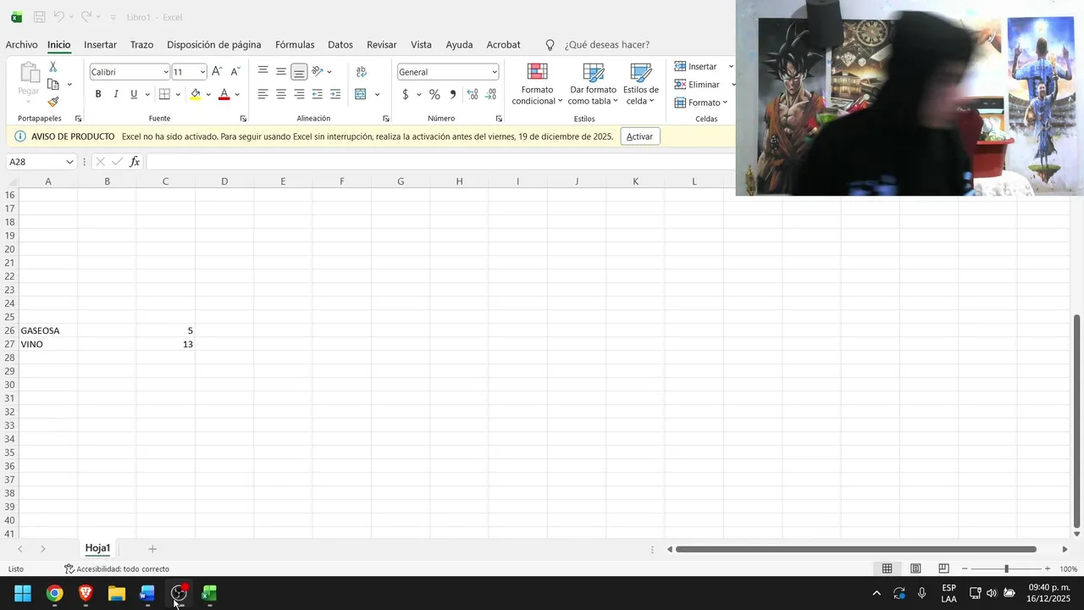
Task: Switch to the Vista tab
Action: pyautogui.click(x=421, y=45)
